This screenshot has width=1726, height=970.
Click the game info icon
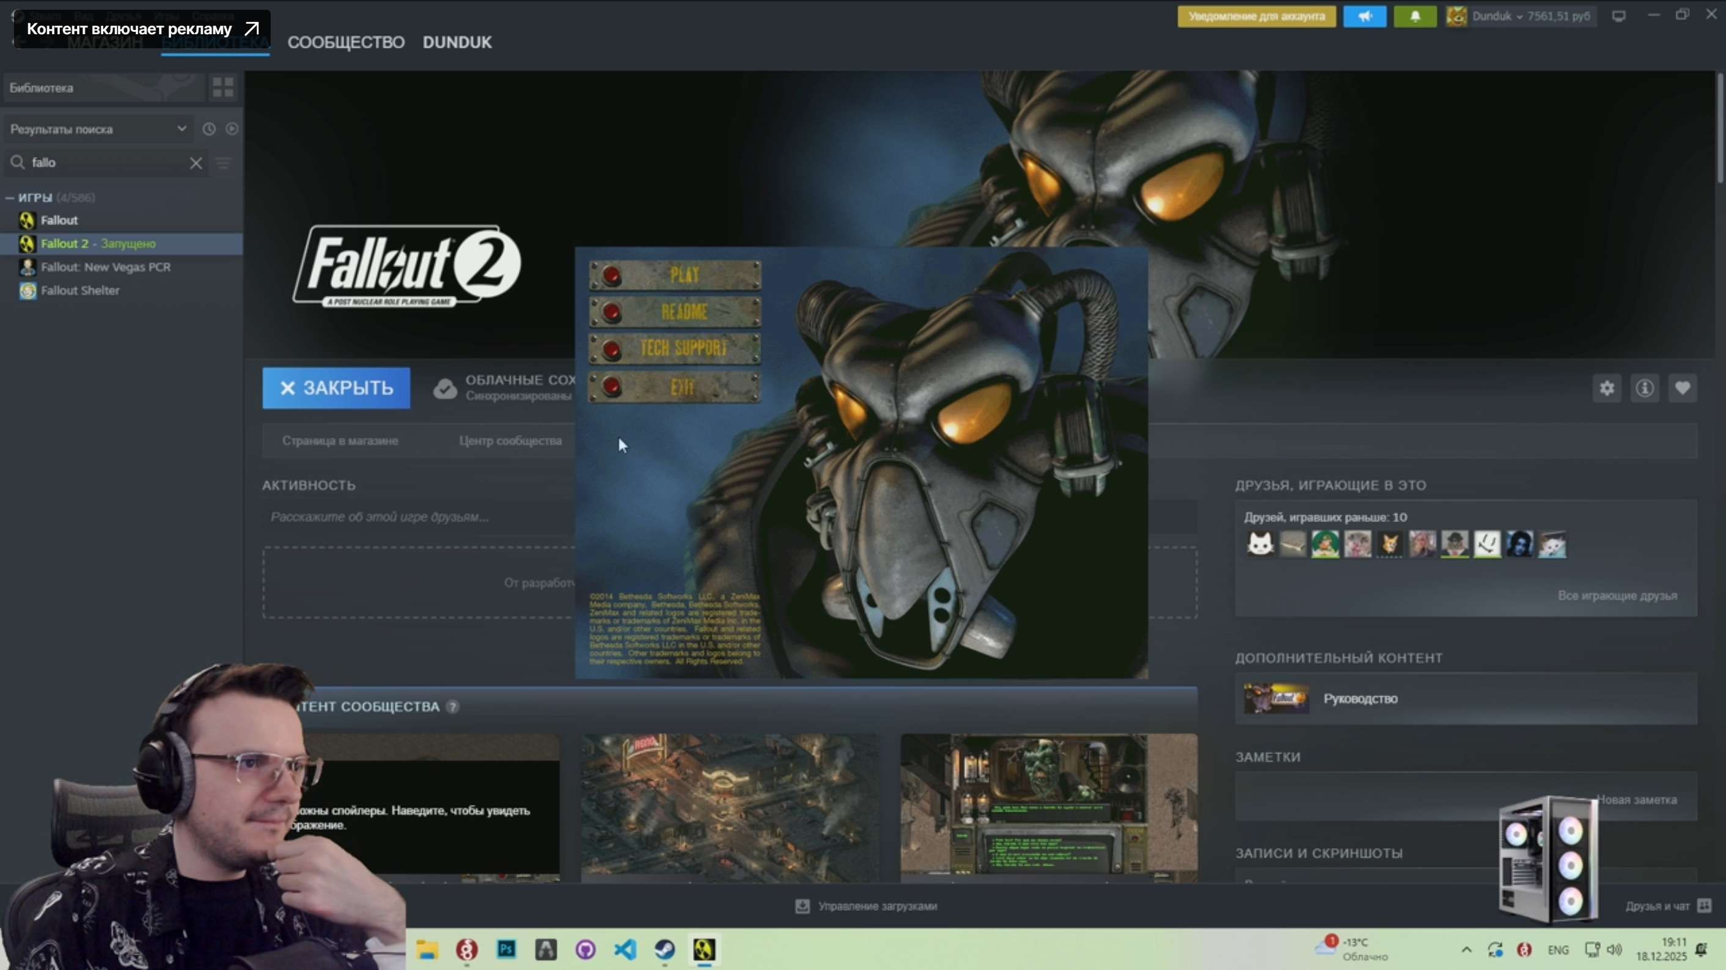coord(1644,388)
